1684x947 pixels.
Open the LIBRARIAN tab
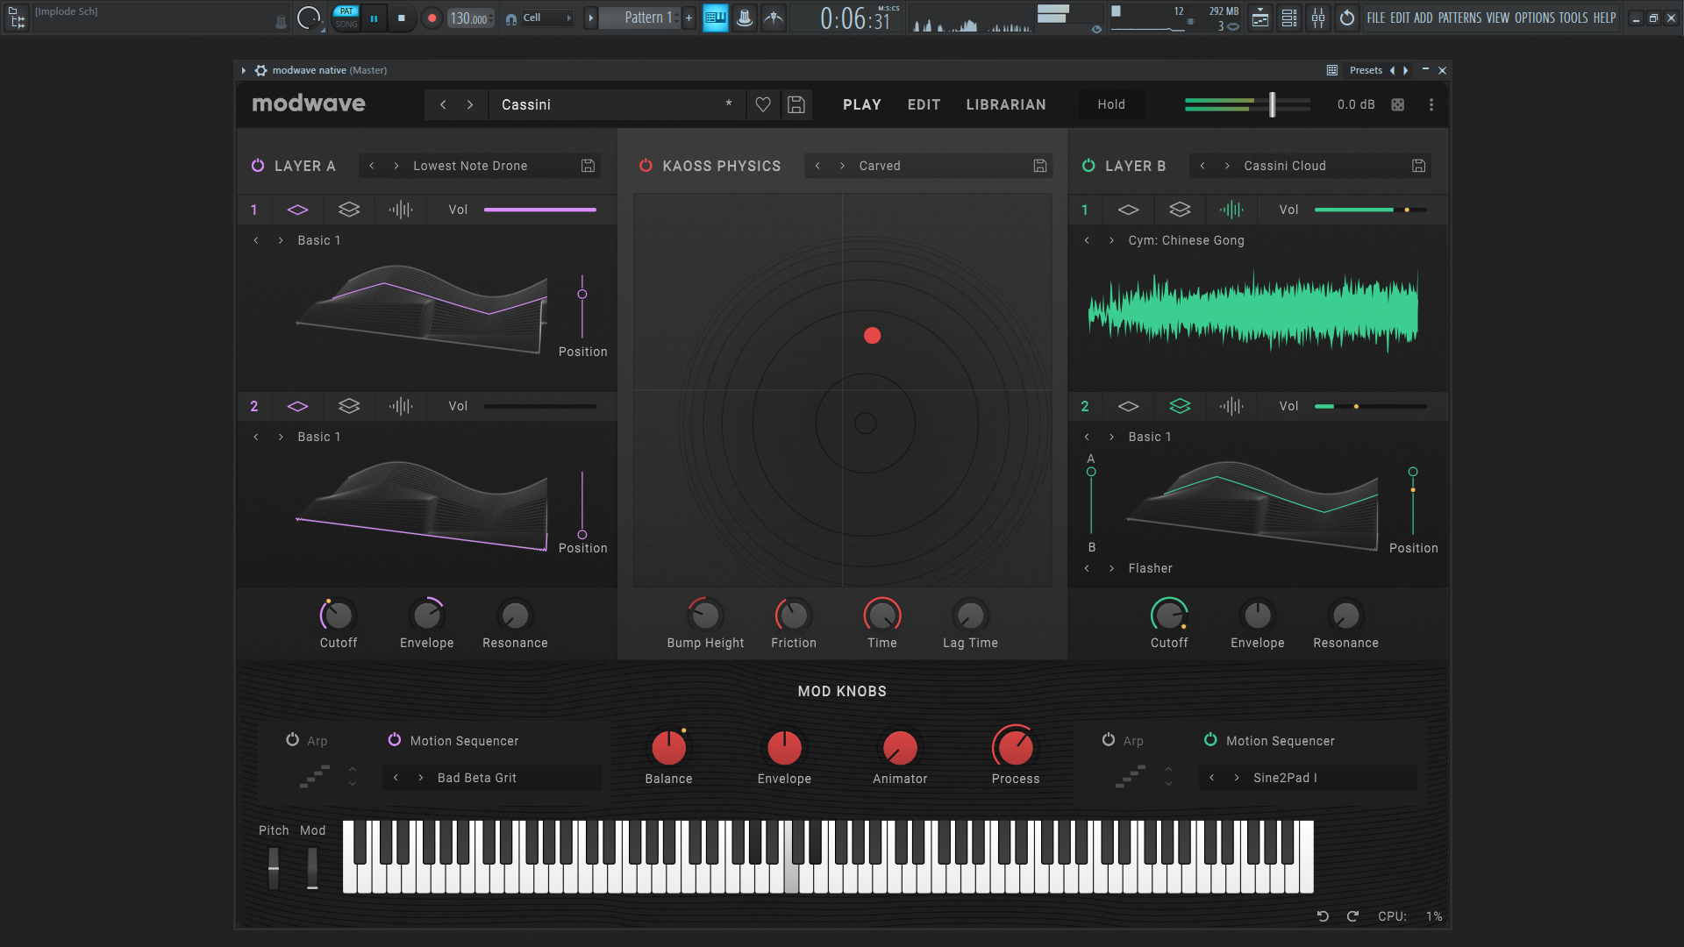click(x=1006, y=104)
